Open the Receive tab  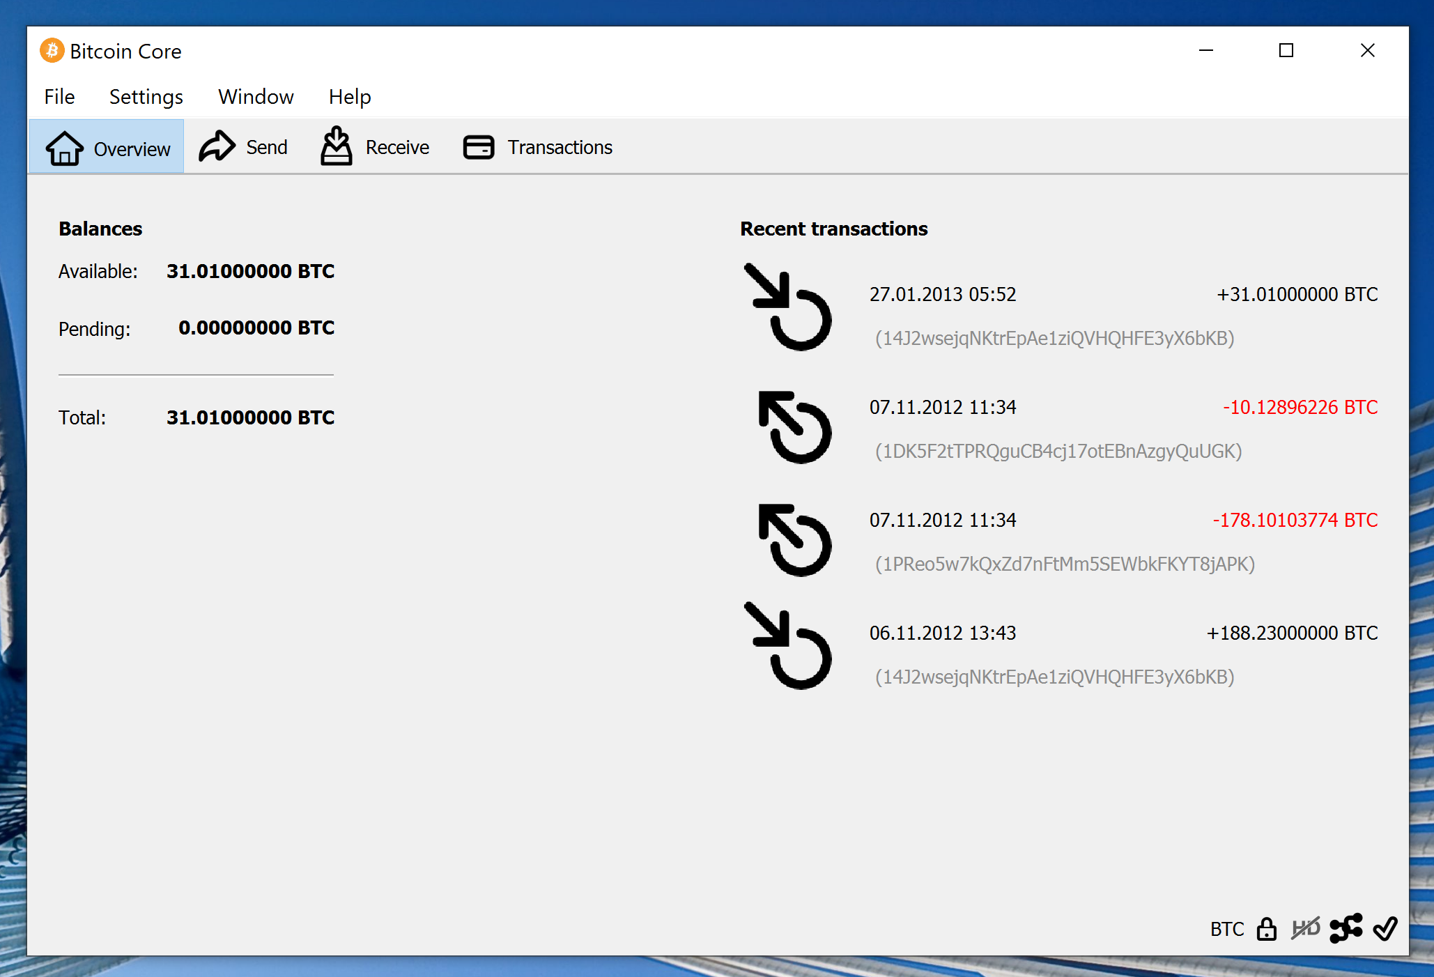(x=376, y=147)
